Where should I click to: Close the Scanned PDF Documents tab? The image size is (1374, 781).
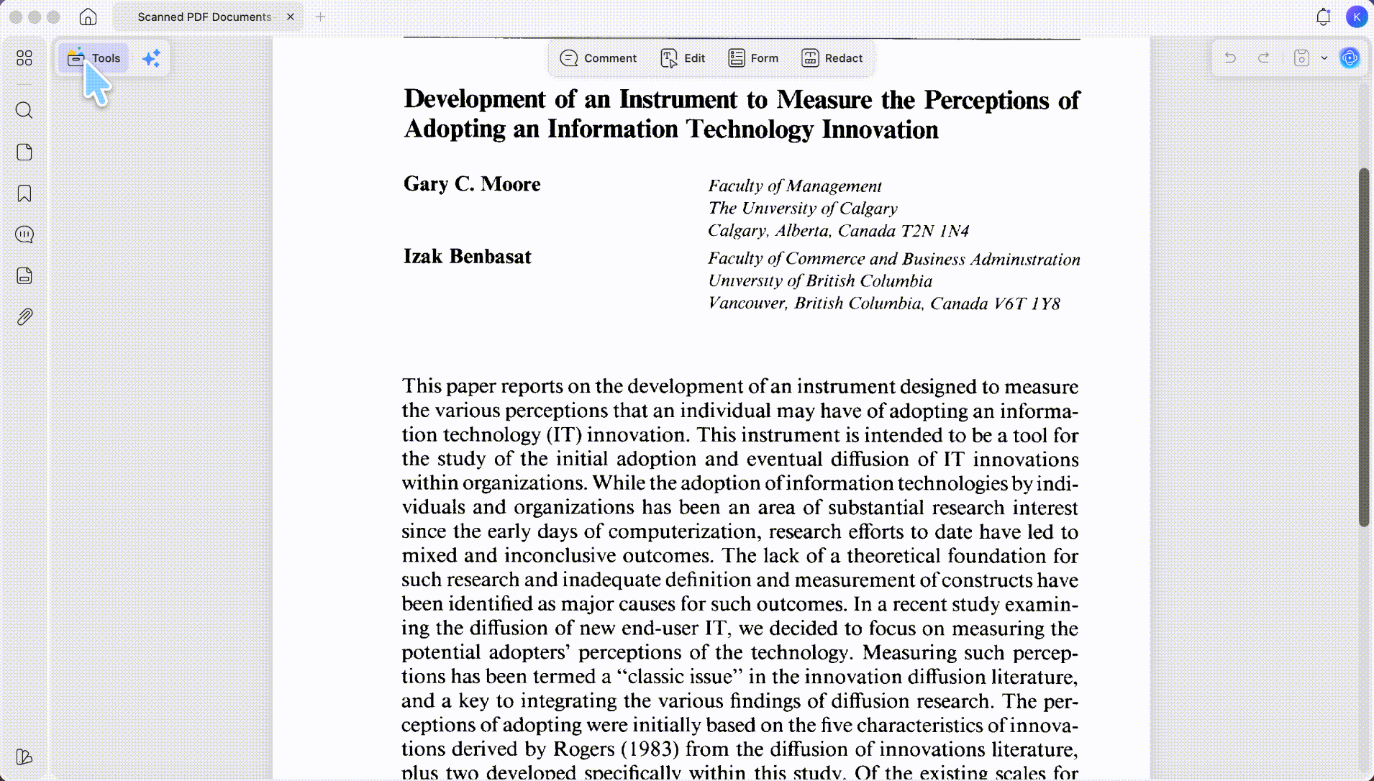(290, 17)
